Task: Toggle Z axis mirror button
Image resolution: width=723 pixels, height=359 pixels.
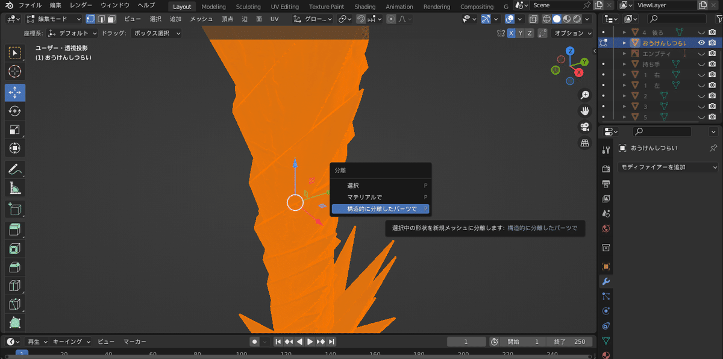Action: tap(530, 33)
